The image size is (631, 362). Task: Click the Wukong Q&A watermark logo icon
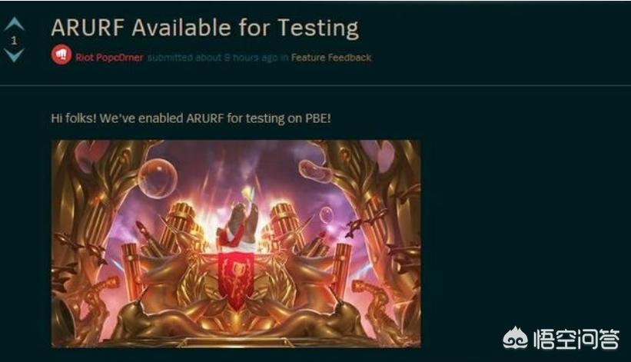(516, 339)
